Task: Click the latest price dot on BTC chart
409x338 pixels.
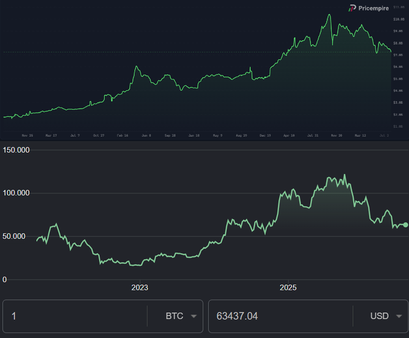Action: (x=405, y=225)
